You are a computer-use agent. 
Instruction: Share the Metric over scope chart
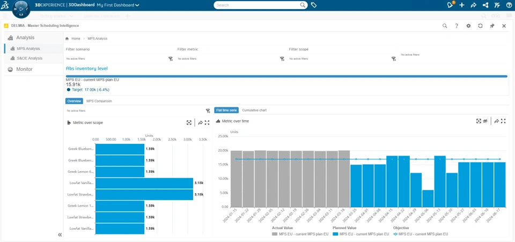[x=201, y=122]
